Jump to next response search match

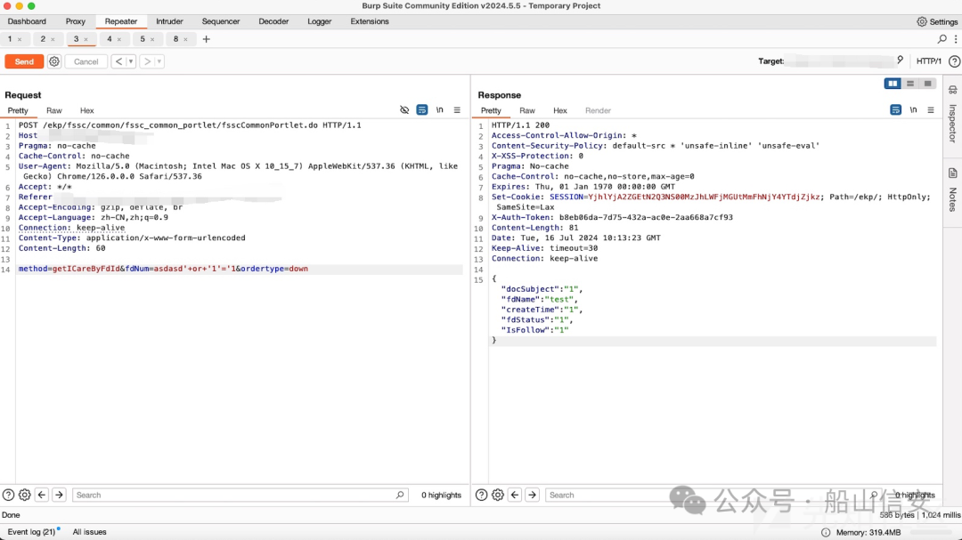[533, 495]
